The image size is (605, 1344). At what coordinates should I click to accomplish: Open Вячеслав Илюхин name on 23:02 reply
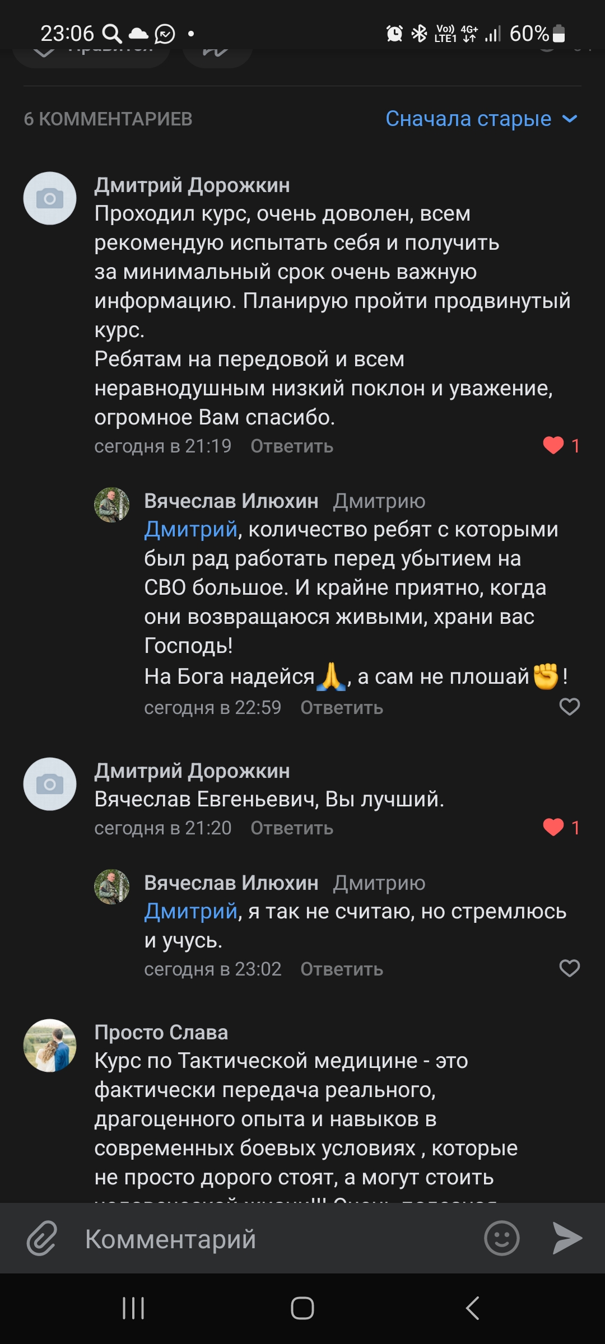click(x=231, y=883)
